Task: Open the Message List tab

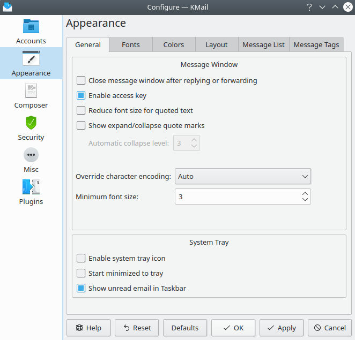Action: (x=263, y=45)
